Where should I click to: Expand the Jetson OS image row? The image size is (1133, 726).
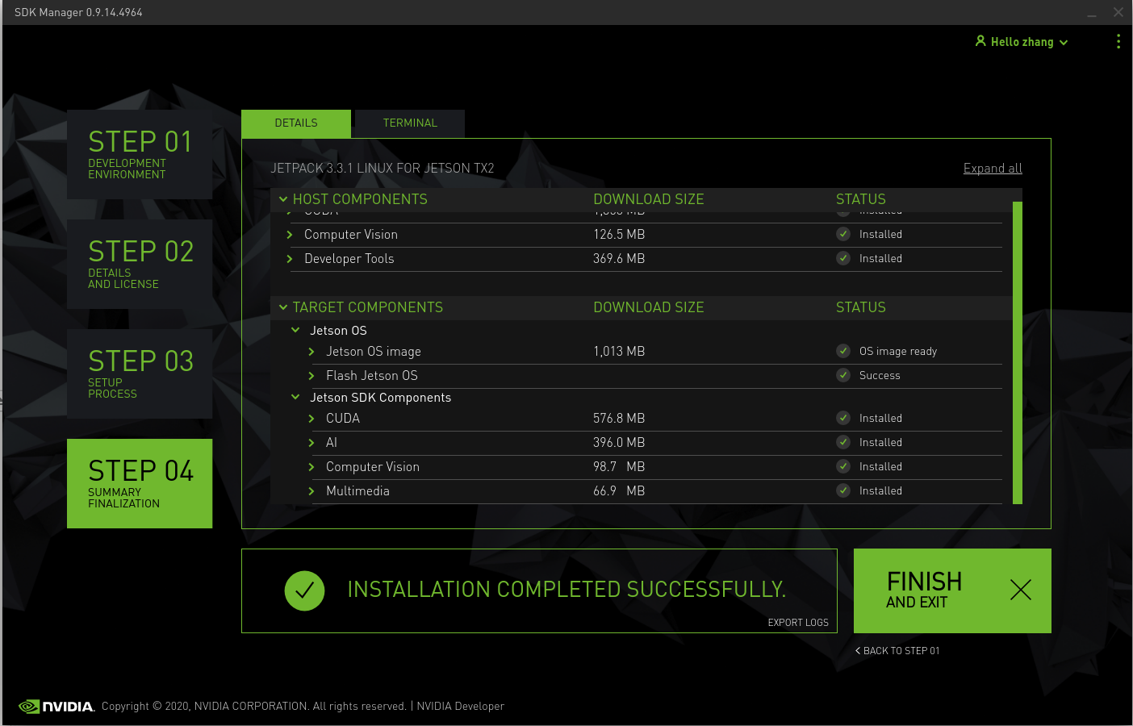pyautogui.click(x=311, y=352)
